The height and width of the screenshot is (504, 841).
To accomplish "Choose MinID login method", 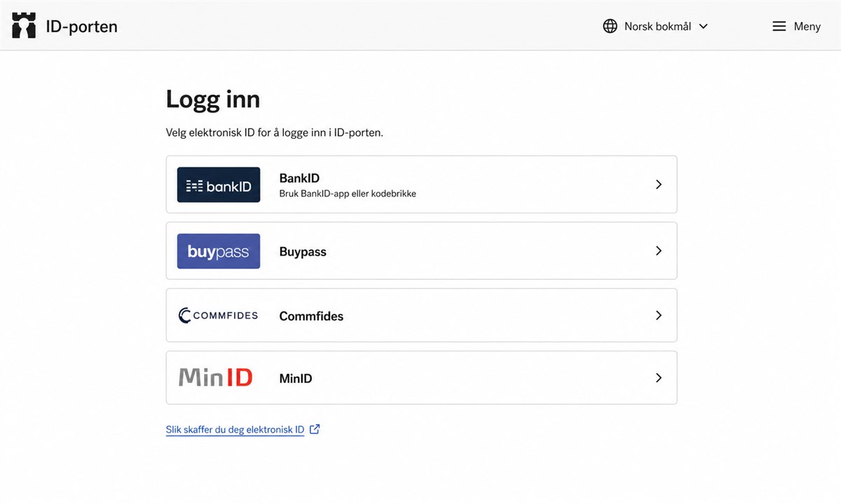I will coord(421,377).
